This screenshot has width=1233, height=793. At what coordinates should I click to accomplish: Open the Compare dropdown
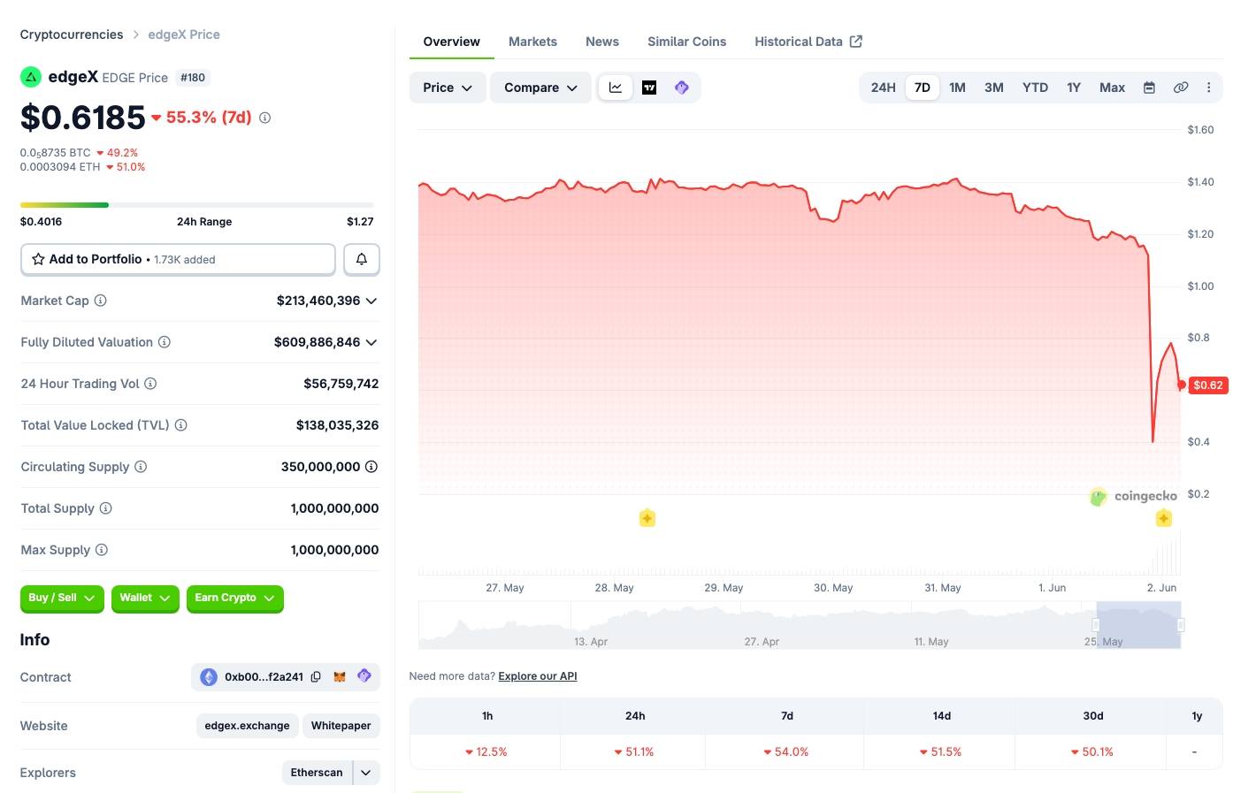(540, 88)
